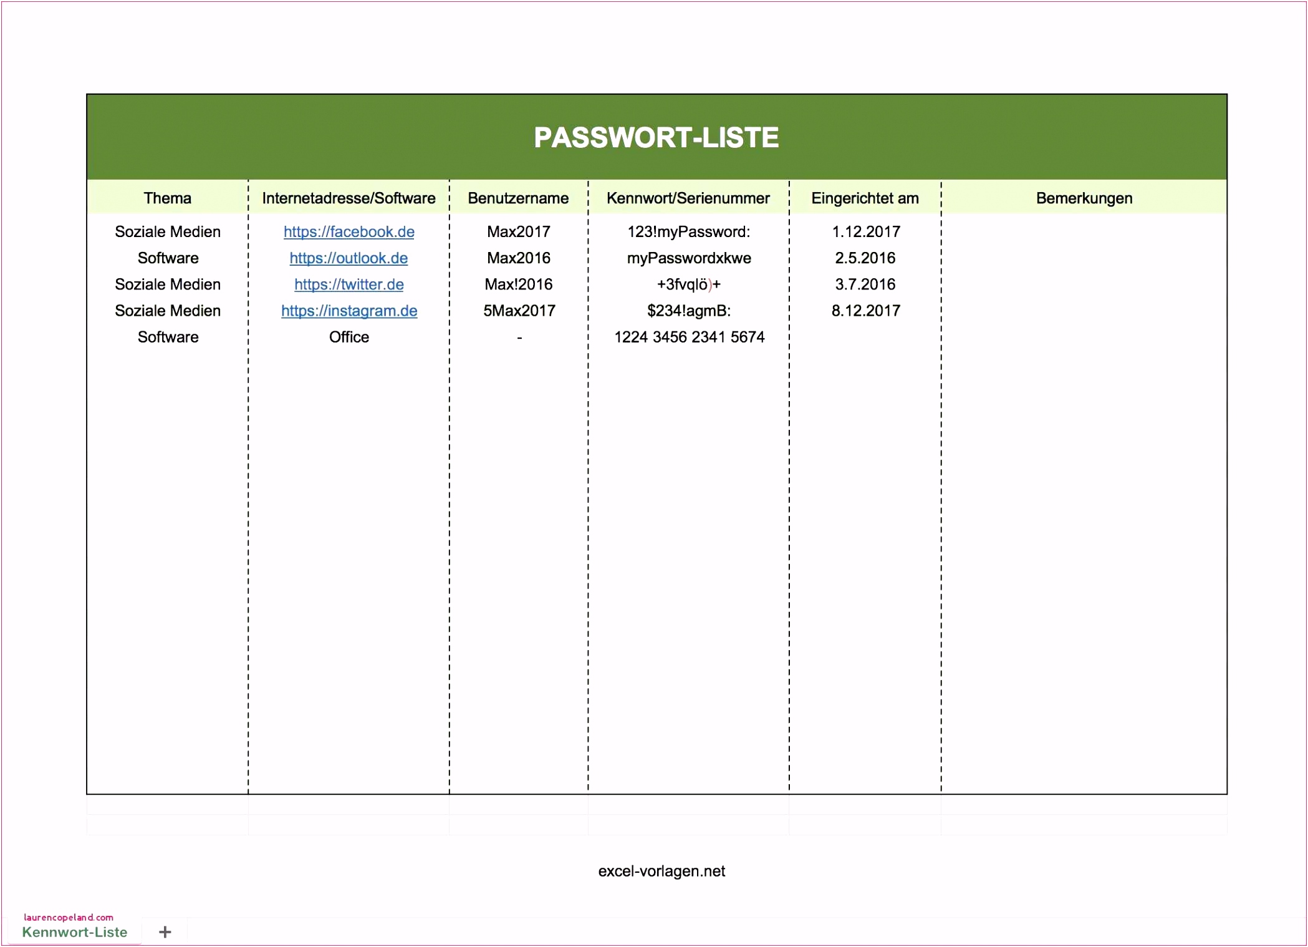The image size is (1308, 947).
Task: Click the Thema column header
Action: (x=167, y=198)
